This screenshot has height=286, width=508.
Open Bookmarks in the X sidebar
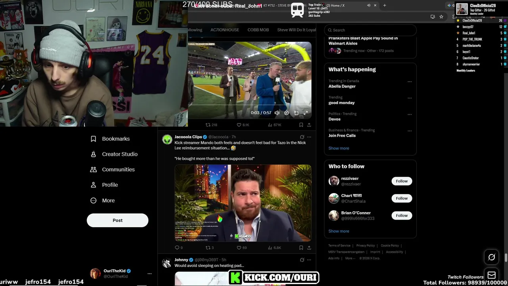(x=110, y=139)
